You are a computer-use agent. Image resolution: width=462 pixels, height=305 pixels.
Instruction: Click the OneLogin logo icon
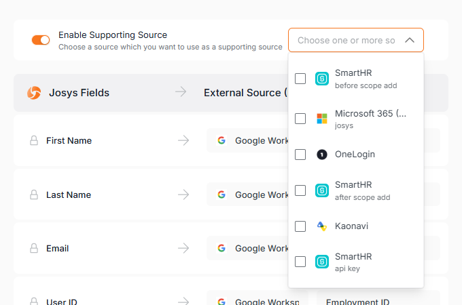click(x=322, y=155)
